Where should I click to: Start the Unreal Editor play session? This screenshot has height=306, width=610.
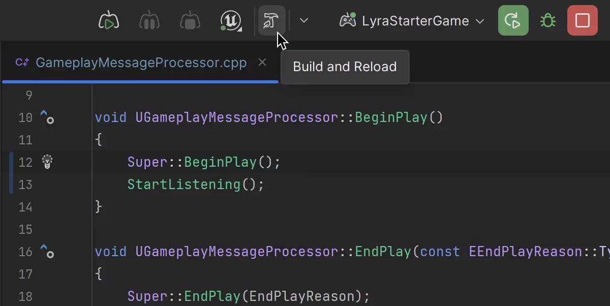click(x=108, y=21)
